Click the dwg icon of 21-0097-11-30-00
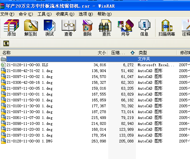This screenshot has width=190, height=159. click(3, 112)
